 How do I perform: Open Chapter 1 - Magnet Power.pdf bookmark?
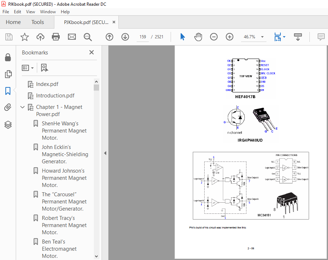tap(59, 111)
